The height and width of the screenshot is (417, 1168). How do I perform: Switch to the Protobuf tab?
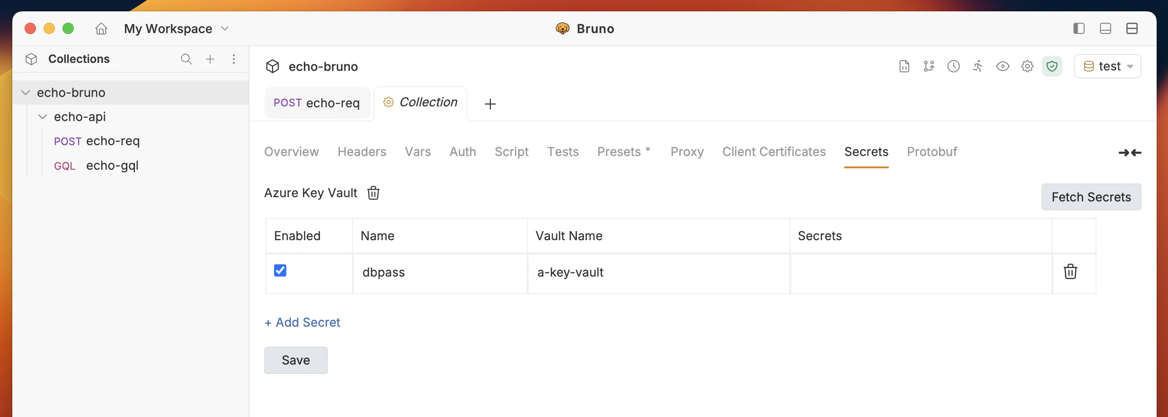point(932,152)
